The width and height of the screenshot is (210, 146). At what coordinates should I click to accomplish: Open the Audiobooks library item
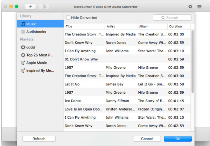36,32
